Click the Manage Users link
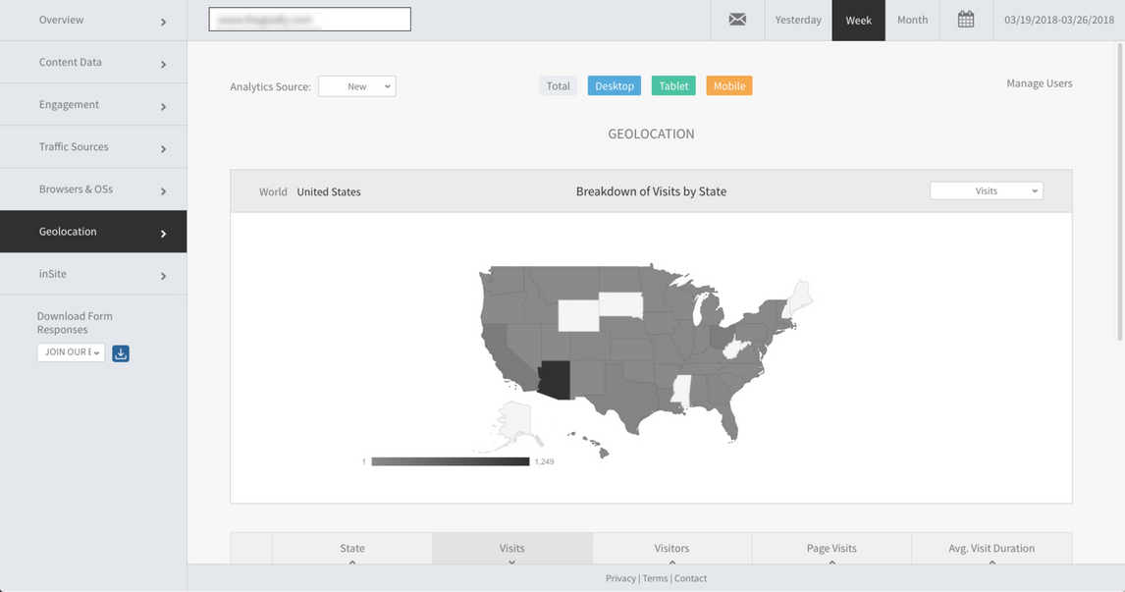 (1039, 83)
